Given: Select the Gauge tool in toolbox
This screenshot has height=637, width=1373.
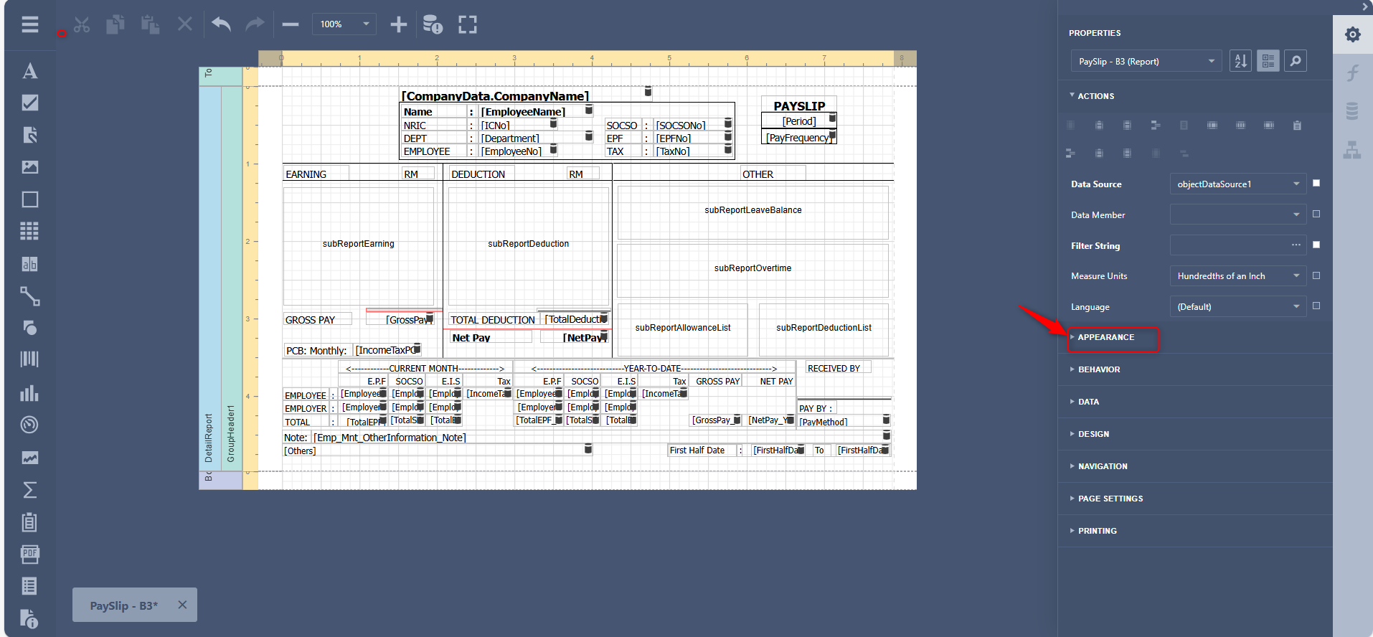Looking at the screenshot, I should pos(29,425).
